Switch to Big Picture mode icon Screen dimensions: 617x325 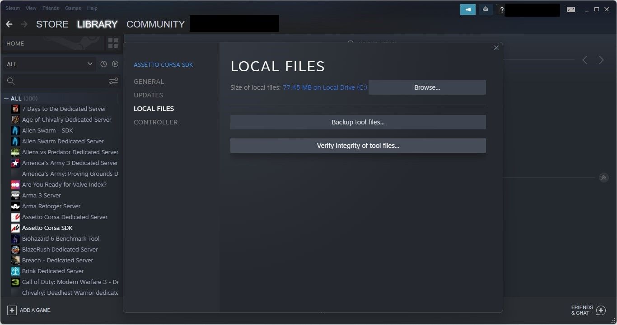[571, 9]
